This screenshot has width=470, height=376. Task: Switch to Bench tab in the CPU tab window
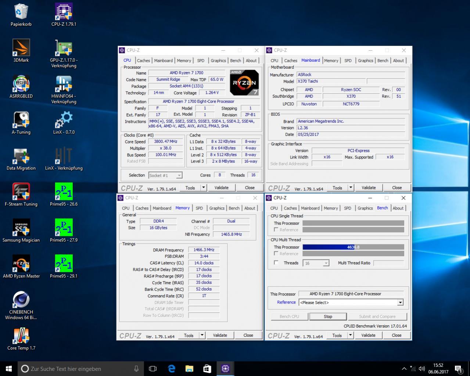pos(236,61)
